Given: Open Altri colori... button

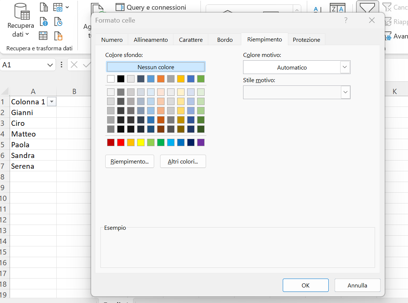Looking at the screenshot, I should pyautogui.click(x=183, y=161).
